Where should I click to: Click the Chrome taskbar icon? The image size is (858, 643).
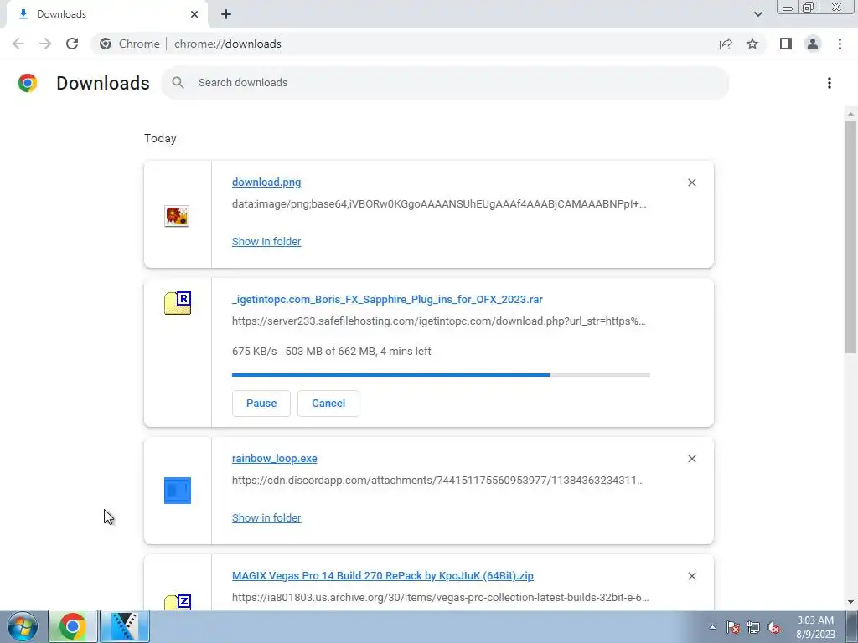(72, 626)
